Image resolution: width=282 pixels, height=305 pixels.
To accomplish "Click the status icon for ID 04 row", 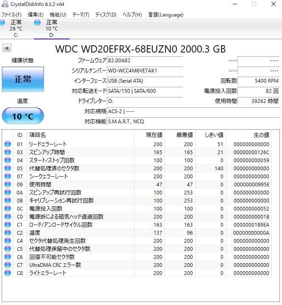I will pyautogui.click(x=8, y=160).
